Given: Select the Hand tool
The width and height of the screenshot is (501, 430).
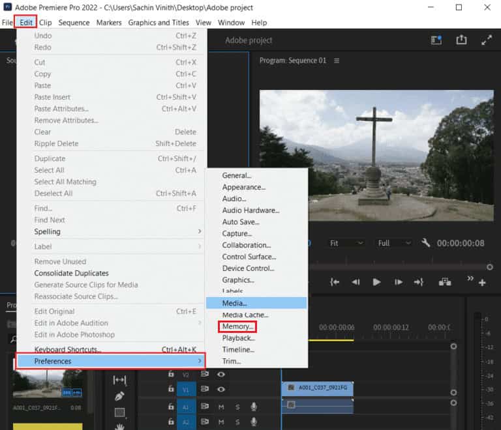Looking at the screenshot, I should point(119,427).
